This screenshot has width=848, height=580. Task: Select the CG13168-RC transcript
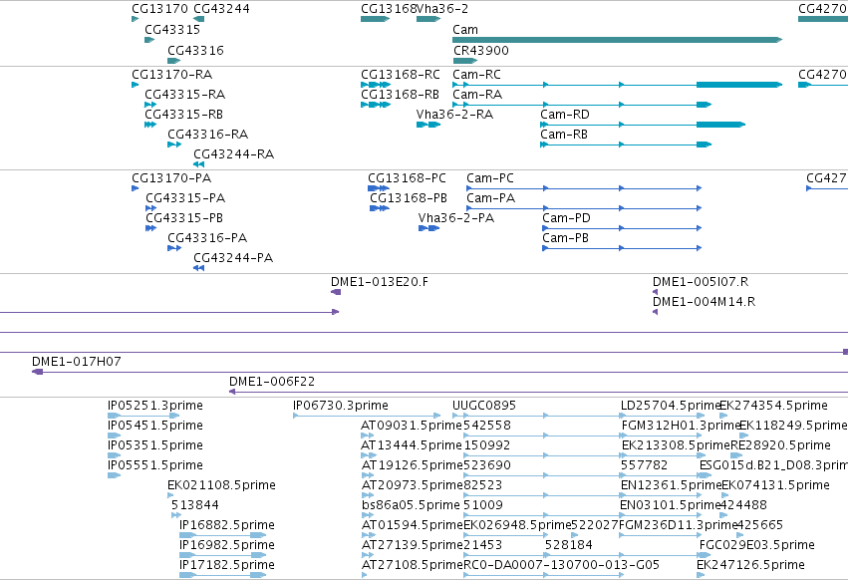coord(376,85)
